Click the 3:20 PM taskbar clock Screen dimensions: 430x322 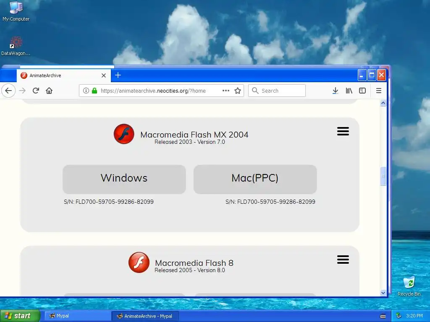point(414,316)
